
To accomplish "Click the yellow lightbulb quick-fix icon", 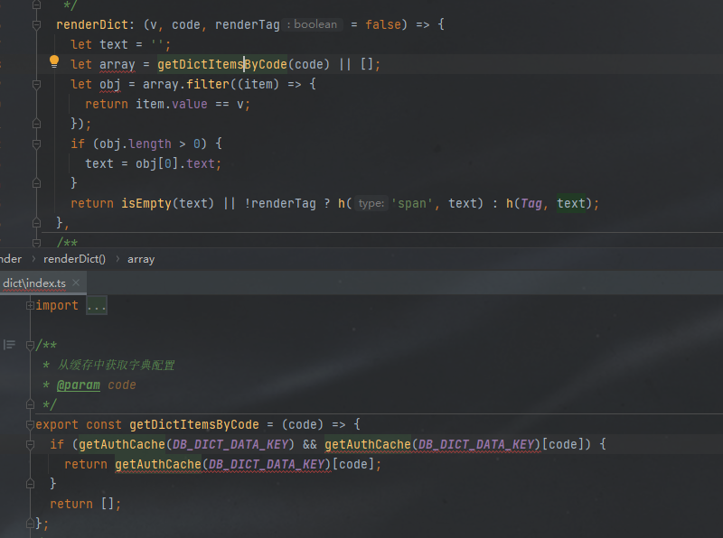I will pyautogui.click(x=54, y=61).
